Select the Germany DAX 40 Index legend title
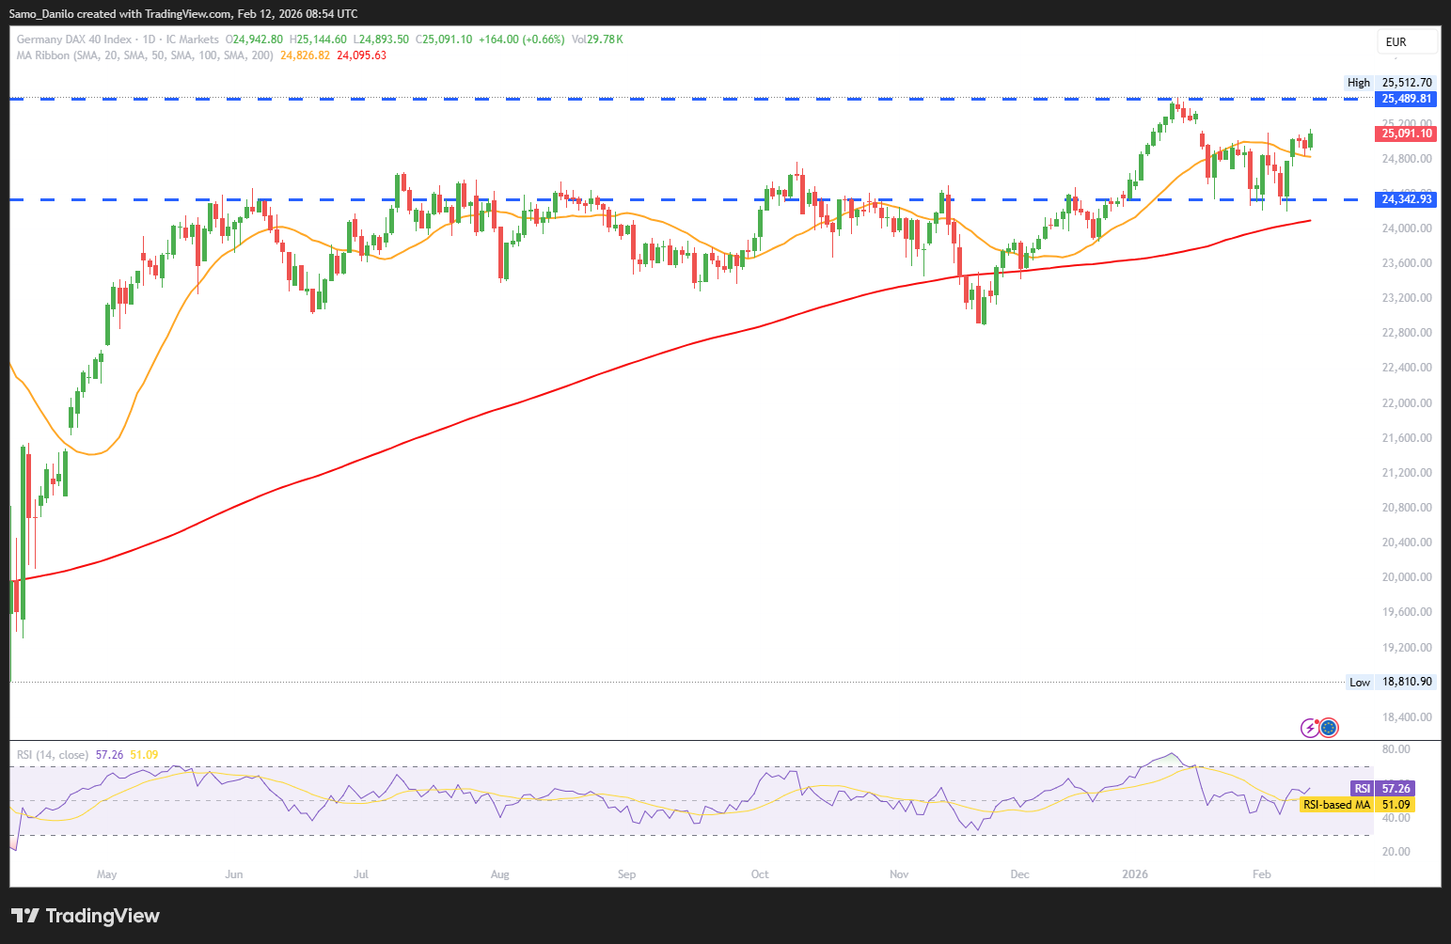 tap(73, 39)
